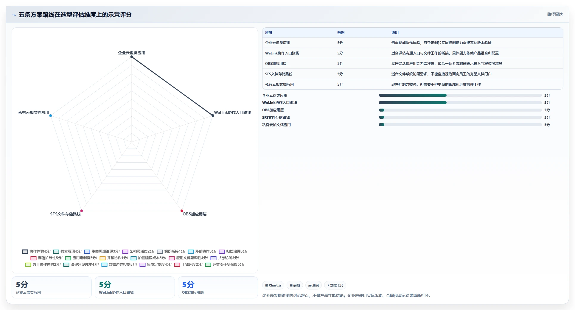Click the 维度 column header

click(x=269, y=33)
